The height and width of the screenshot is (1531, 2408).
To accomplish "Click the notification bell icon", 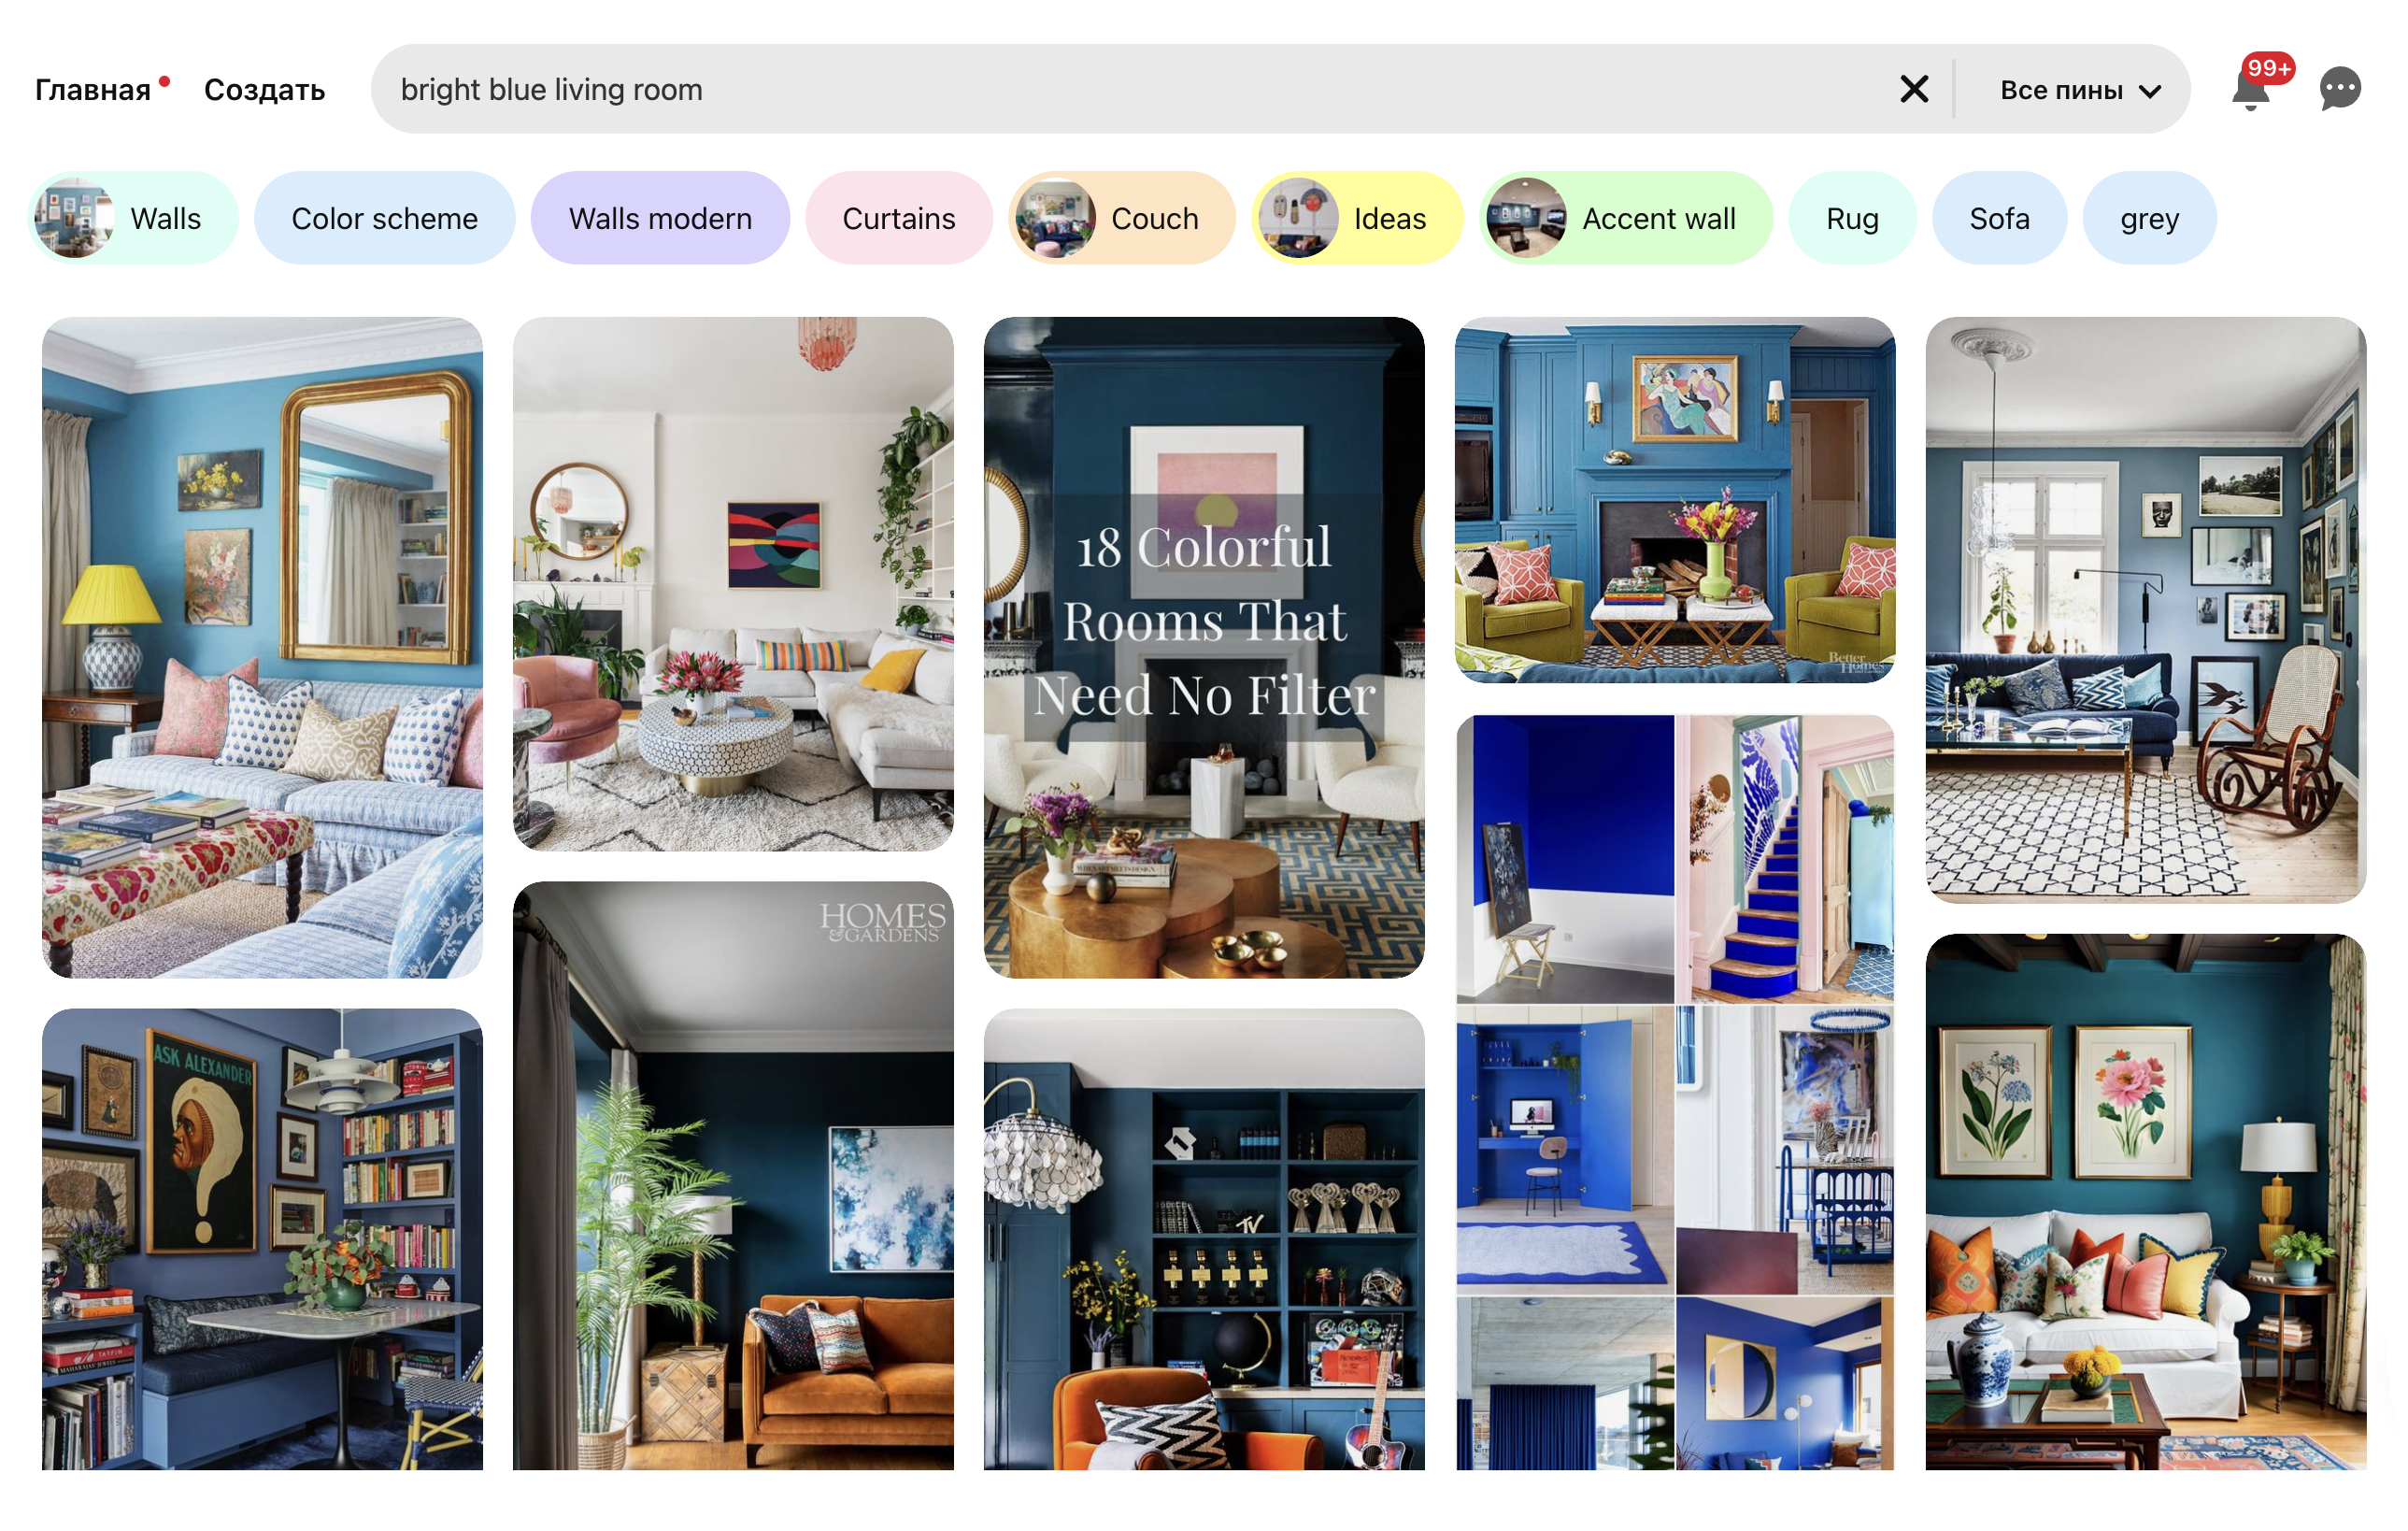I will point(2254,88).
